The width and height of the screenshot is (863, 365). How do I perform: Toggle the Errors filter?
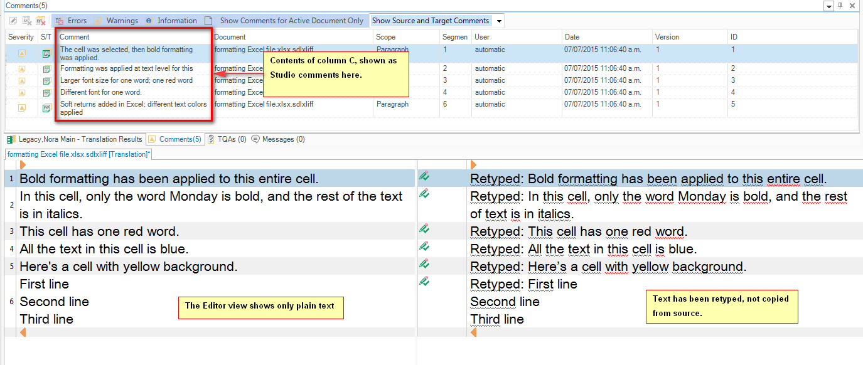pyautogui.click(x=72, y=21)
